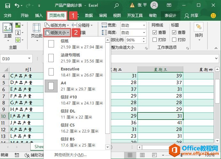
Task: Open 其他纸张大小(M)... option
Action: (70, 155)
